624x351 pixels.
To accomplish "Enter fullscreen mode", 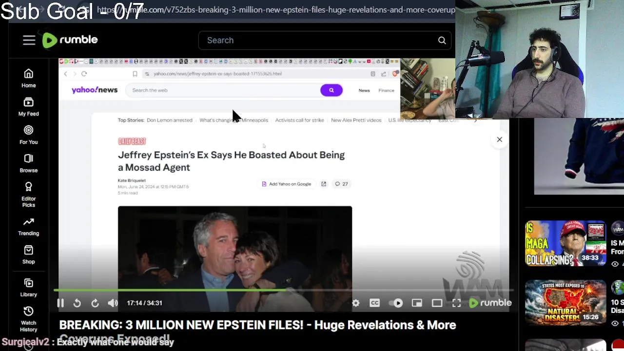I will 456,303.
